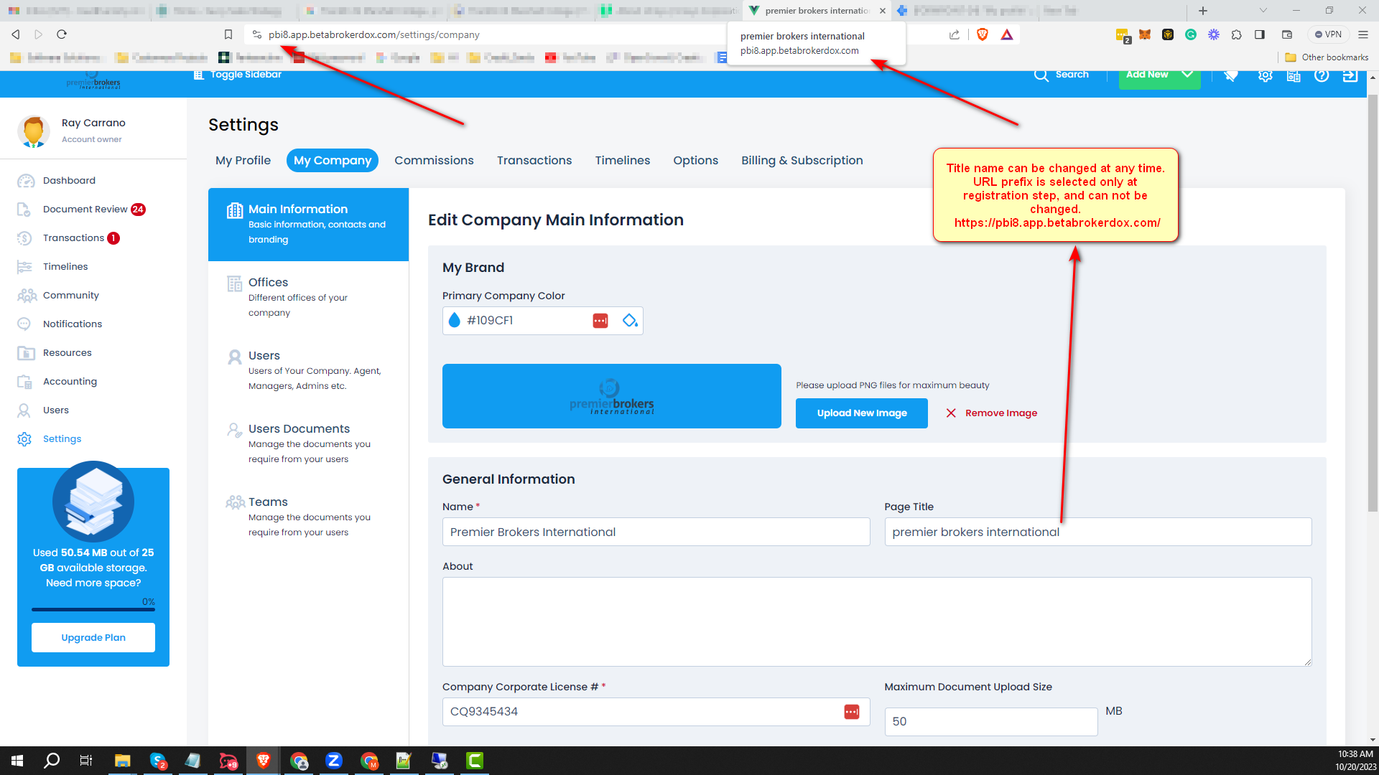Close the premier brokers international tab

(x=883, y=11)
